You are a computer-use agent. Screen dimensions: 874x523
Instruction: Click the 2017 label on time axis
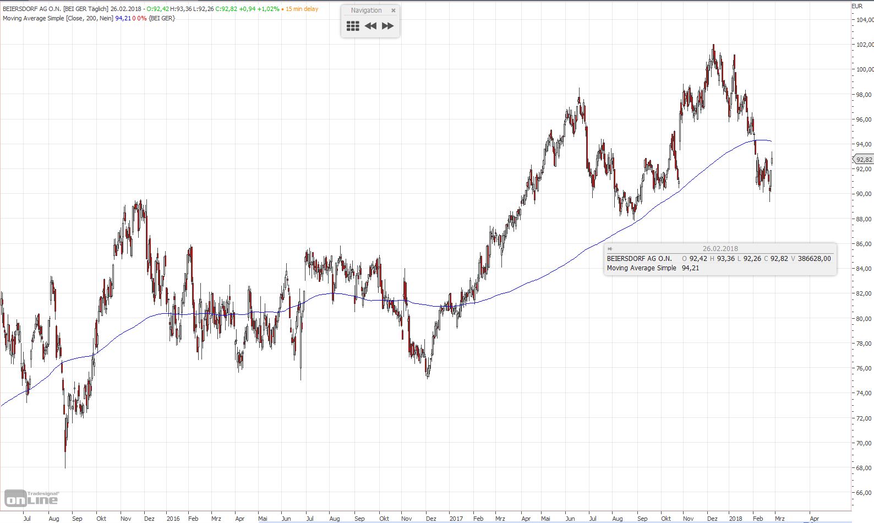click(x=456, y=519)
